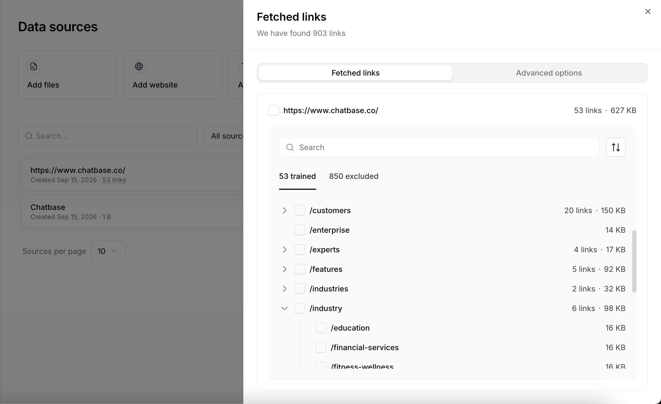Select the https://www.chatbase.co/ root checkbox
This screenshot has width=661, height=404.
[274, 110]
